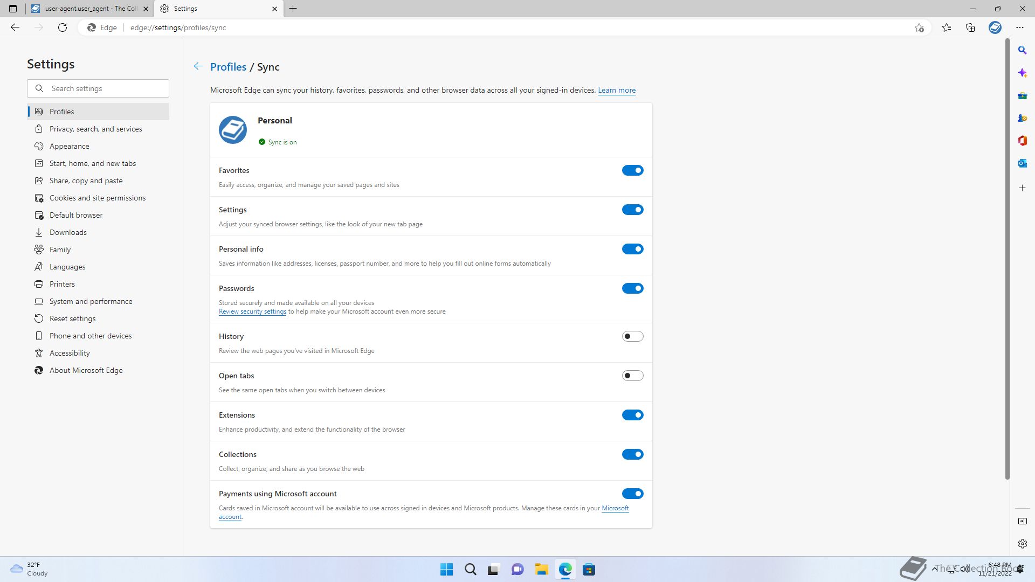Open sidebar Games icon
The height and width of the screenshot is (582, 1035).
click(1022, 119)
